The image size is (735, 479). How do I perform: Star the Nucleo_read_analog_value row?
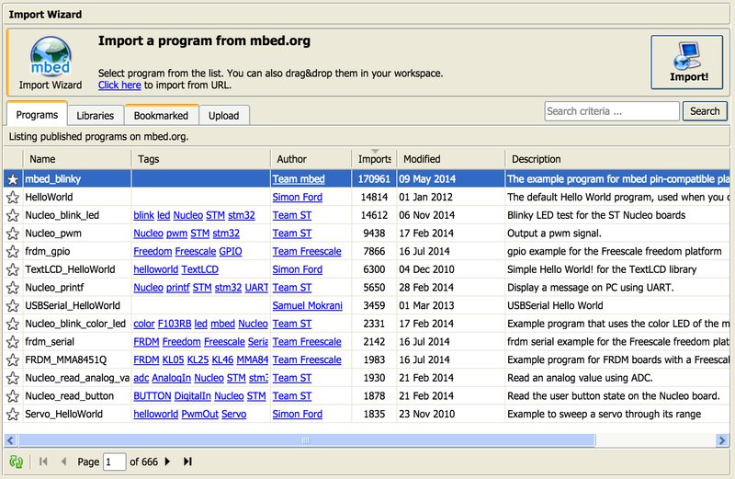click(x=13, y=378)
